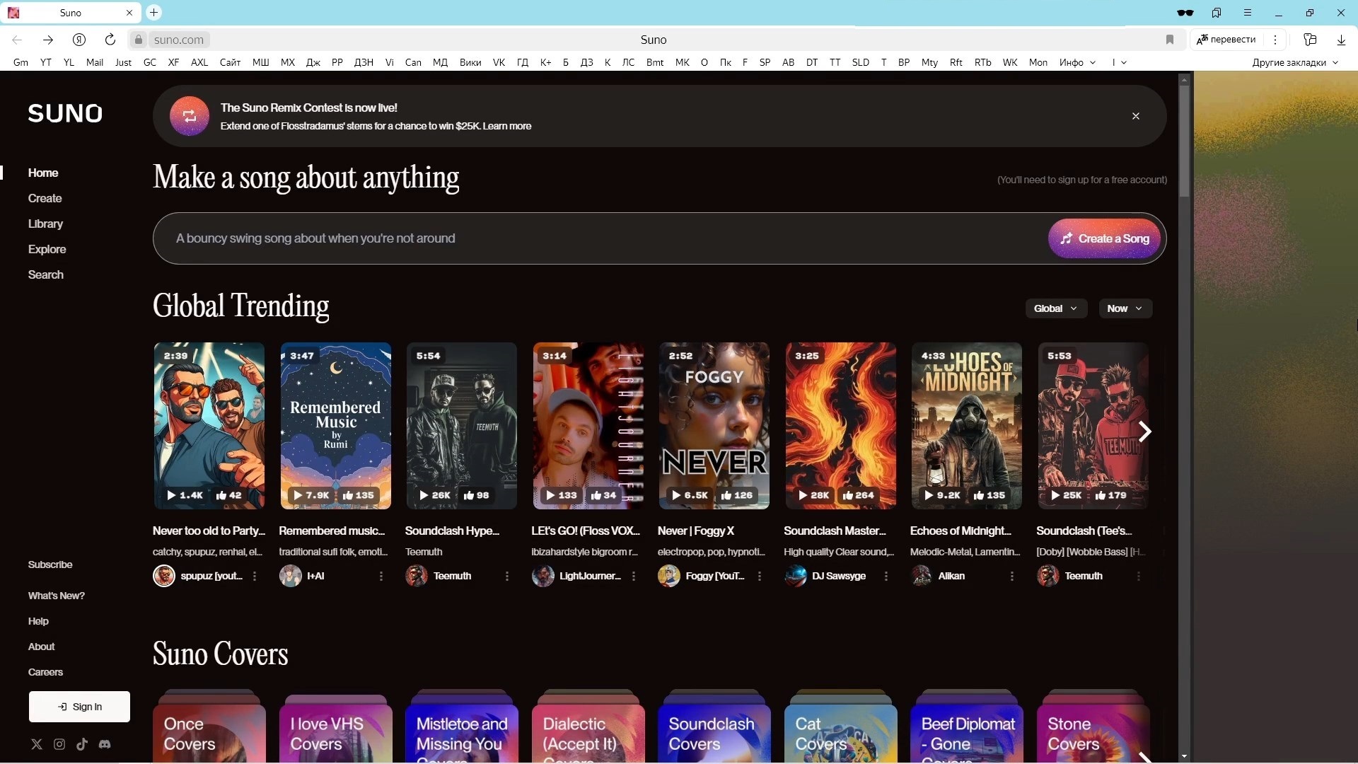
Task: Open the I bookmarks folder dropdown
Action: click(x=1119, y=62)
